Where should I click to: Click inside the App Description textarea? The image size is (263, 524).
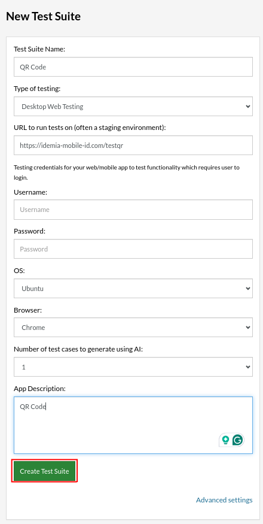133,425
